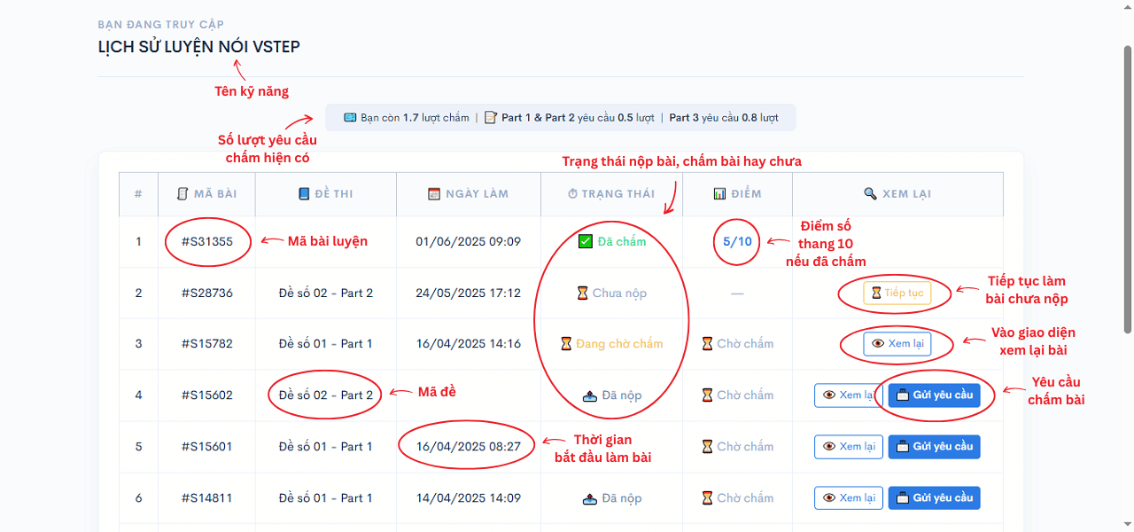Select submission code #S14811
Screen dimensions: 1134x532
(x=207, y=497)
